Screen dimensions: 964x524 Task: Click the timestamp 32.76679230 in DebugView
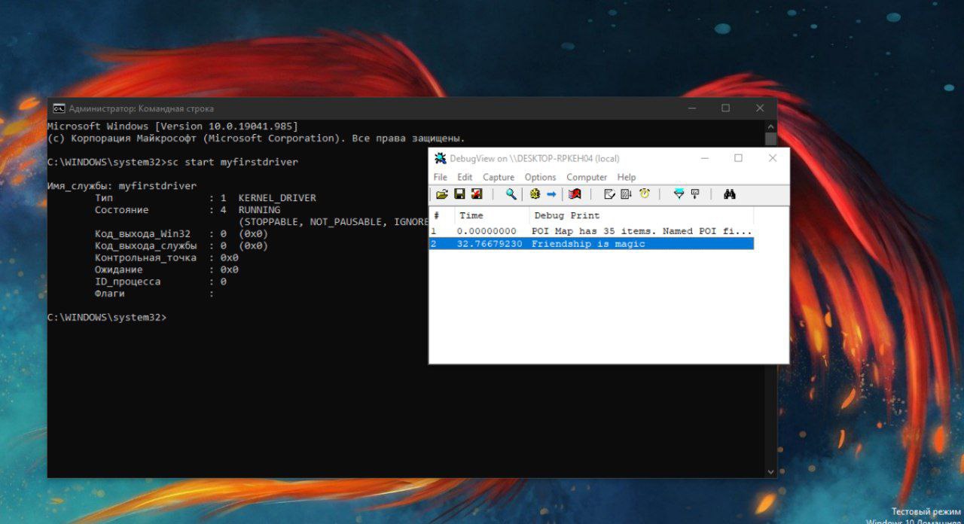(489, 244)
